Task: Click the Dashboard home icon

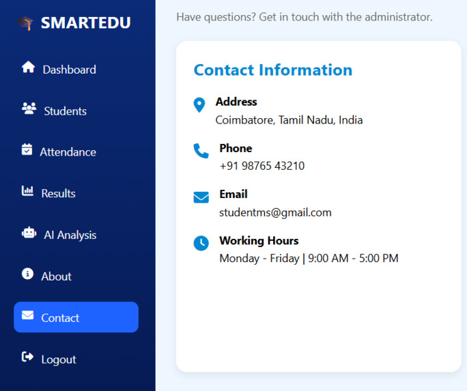Action: point(28,67)
